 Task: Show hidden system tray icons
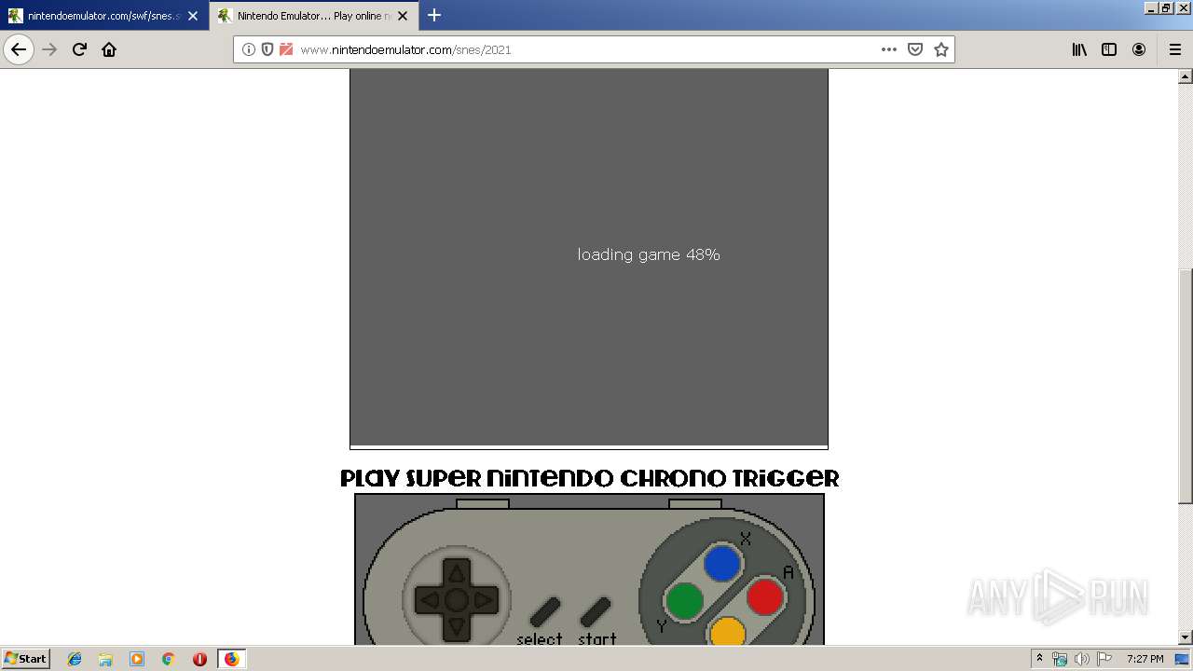pos(1039,659)
